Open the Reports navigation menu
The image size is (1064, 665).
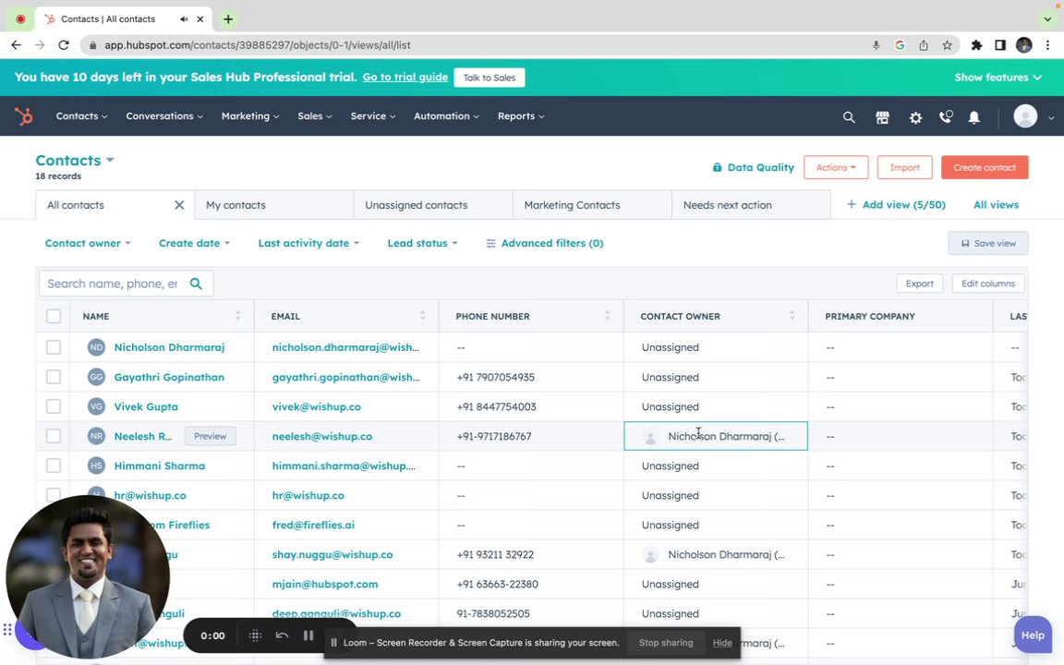521,116
